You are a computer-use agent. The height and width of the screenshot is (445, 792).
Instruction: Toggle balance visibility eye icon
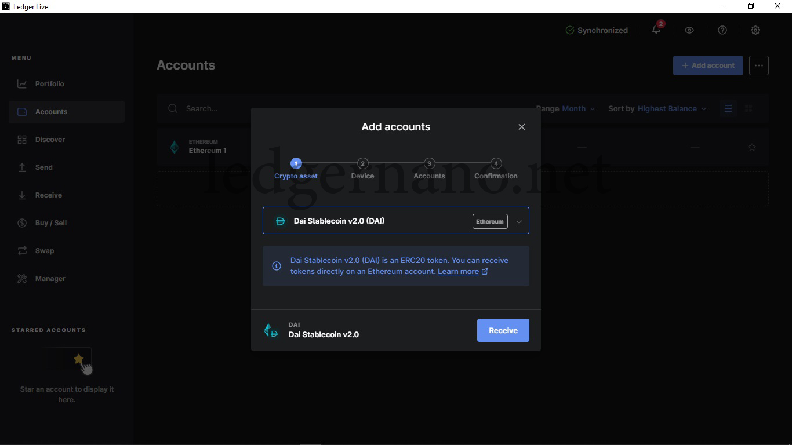pyautogui.click(x=689, y=30)
